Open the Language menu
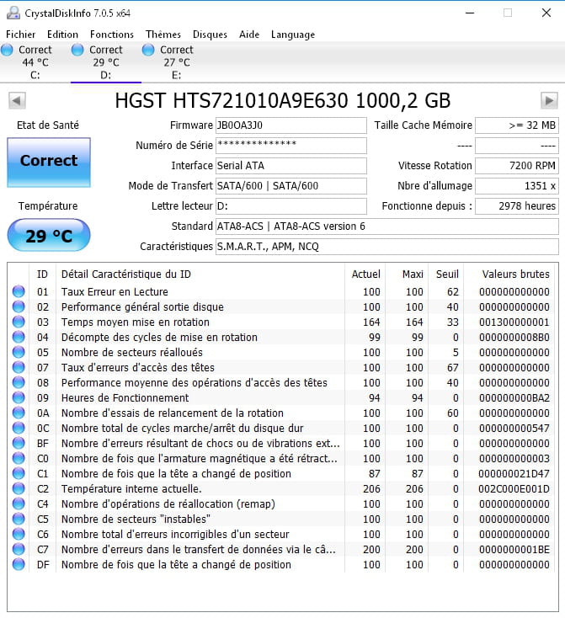Screen dimensions: 565x618 (x=293, y=35)
